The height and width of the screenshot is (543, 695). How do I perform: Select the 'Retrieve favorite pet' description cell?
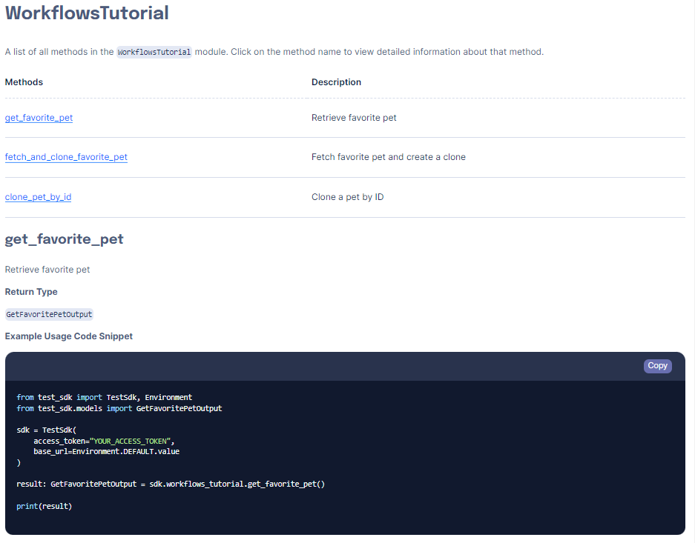(354, 117)
